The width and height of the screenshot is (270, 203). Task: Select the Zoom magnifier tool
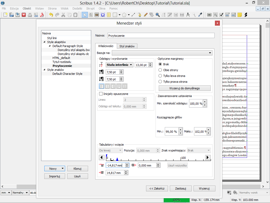[x=158, y=15]
